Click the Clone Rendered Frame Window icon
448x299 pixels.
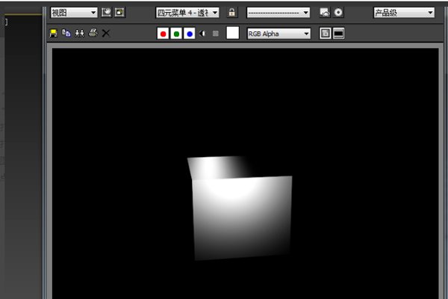[79, 34]
